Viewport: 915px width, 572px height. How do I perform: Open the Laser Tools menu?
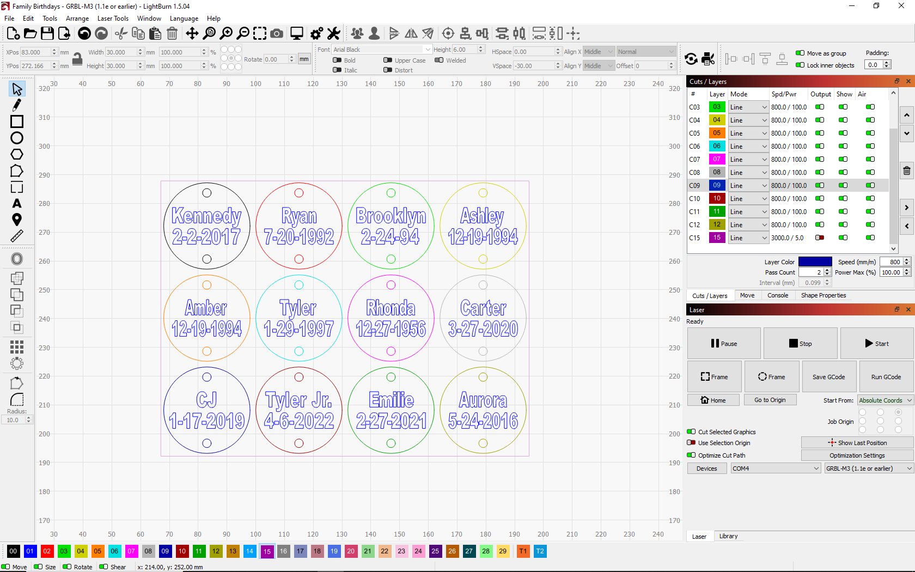(113, 19)
